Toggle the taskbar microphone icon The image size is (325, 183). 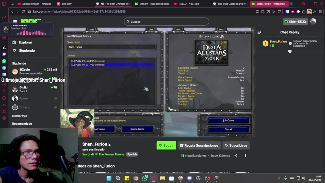285,178
